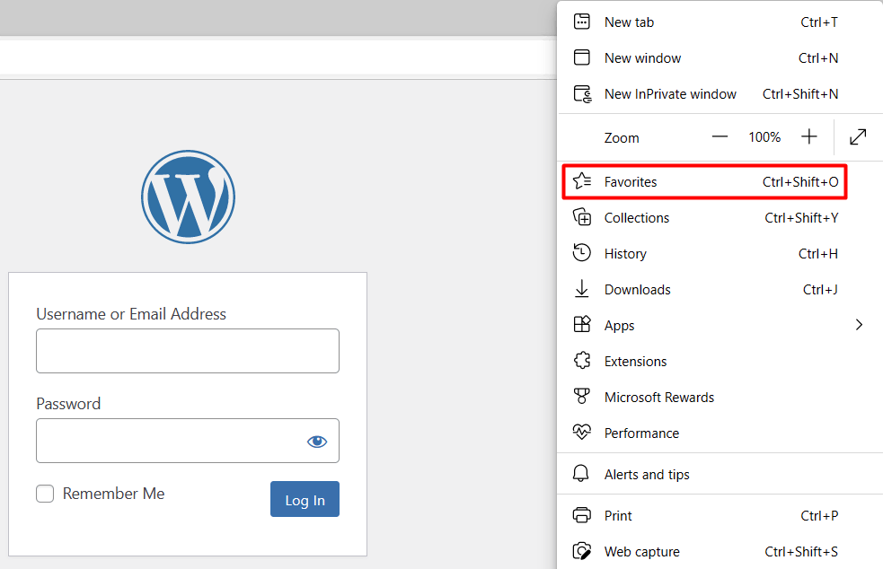Screen dimensions: 883x569
Task: Click the Username or Email Address field
Action: click(x=187, y=351)
